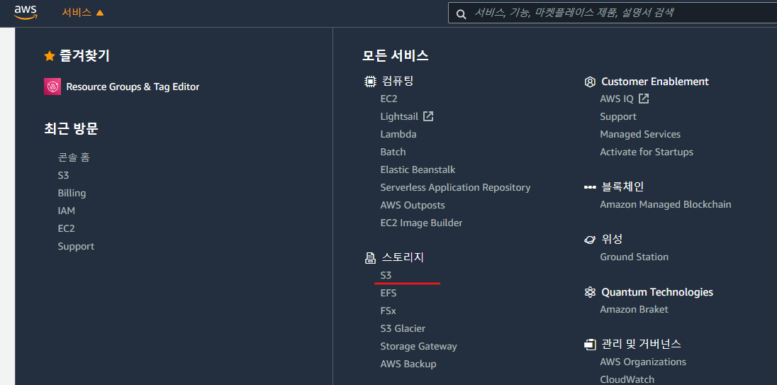The height and width of the screenshot is (385, 777).
Task: Click the 컴퓨팅 chip category icon
Action: (369, 82)
